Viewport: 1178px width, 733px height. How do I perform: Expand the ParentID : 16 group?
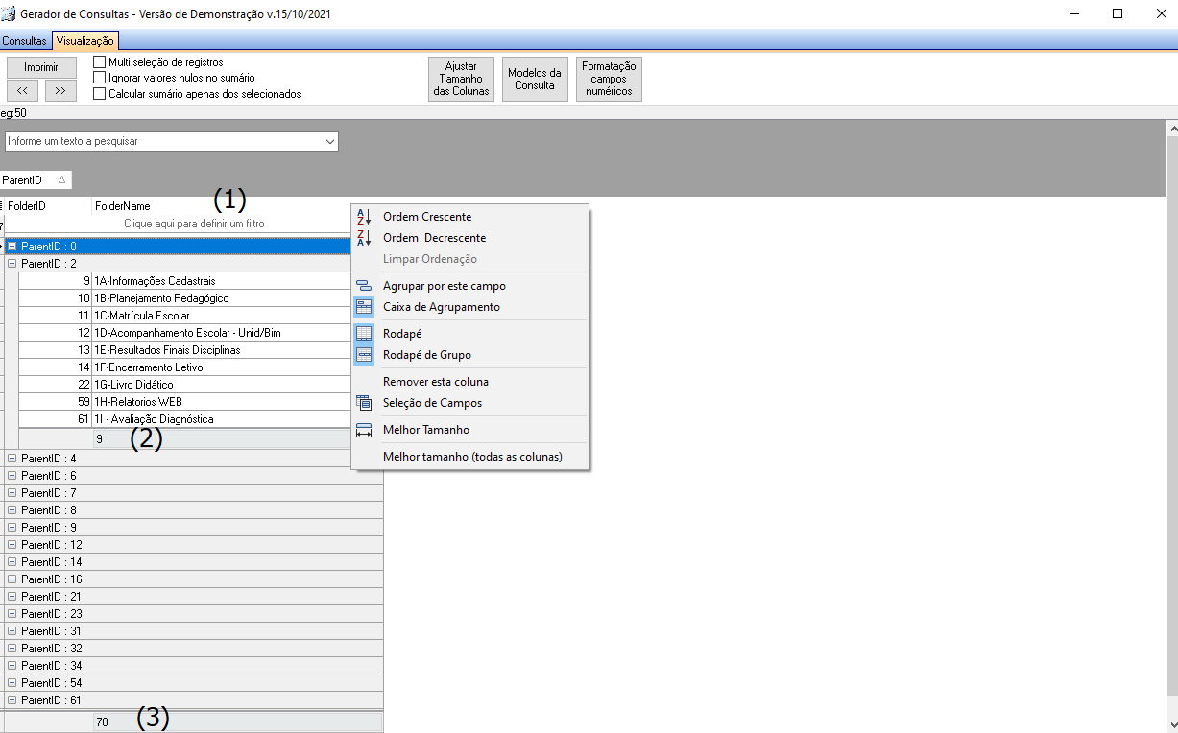tap(12, 579)
